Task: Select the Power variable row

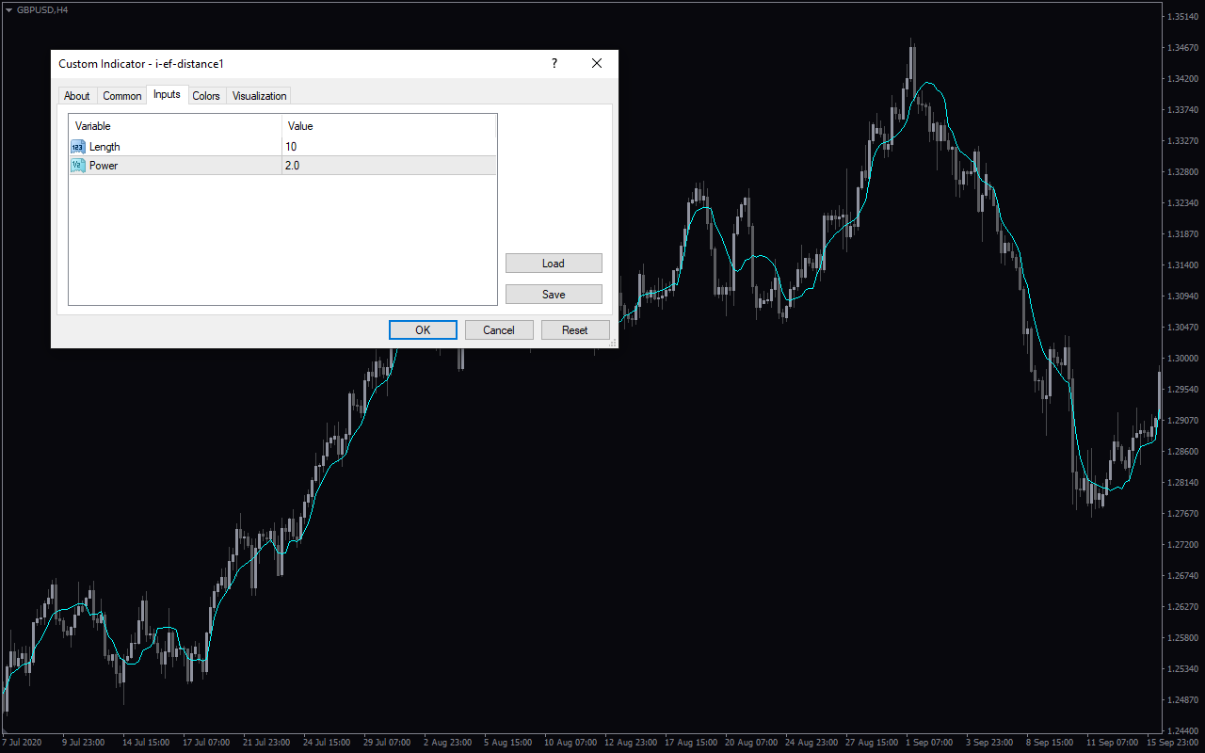Action: pos(282,166)
